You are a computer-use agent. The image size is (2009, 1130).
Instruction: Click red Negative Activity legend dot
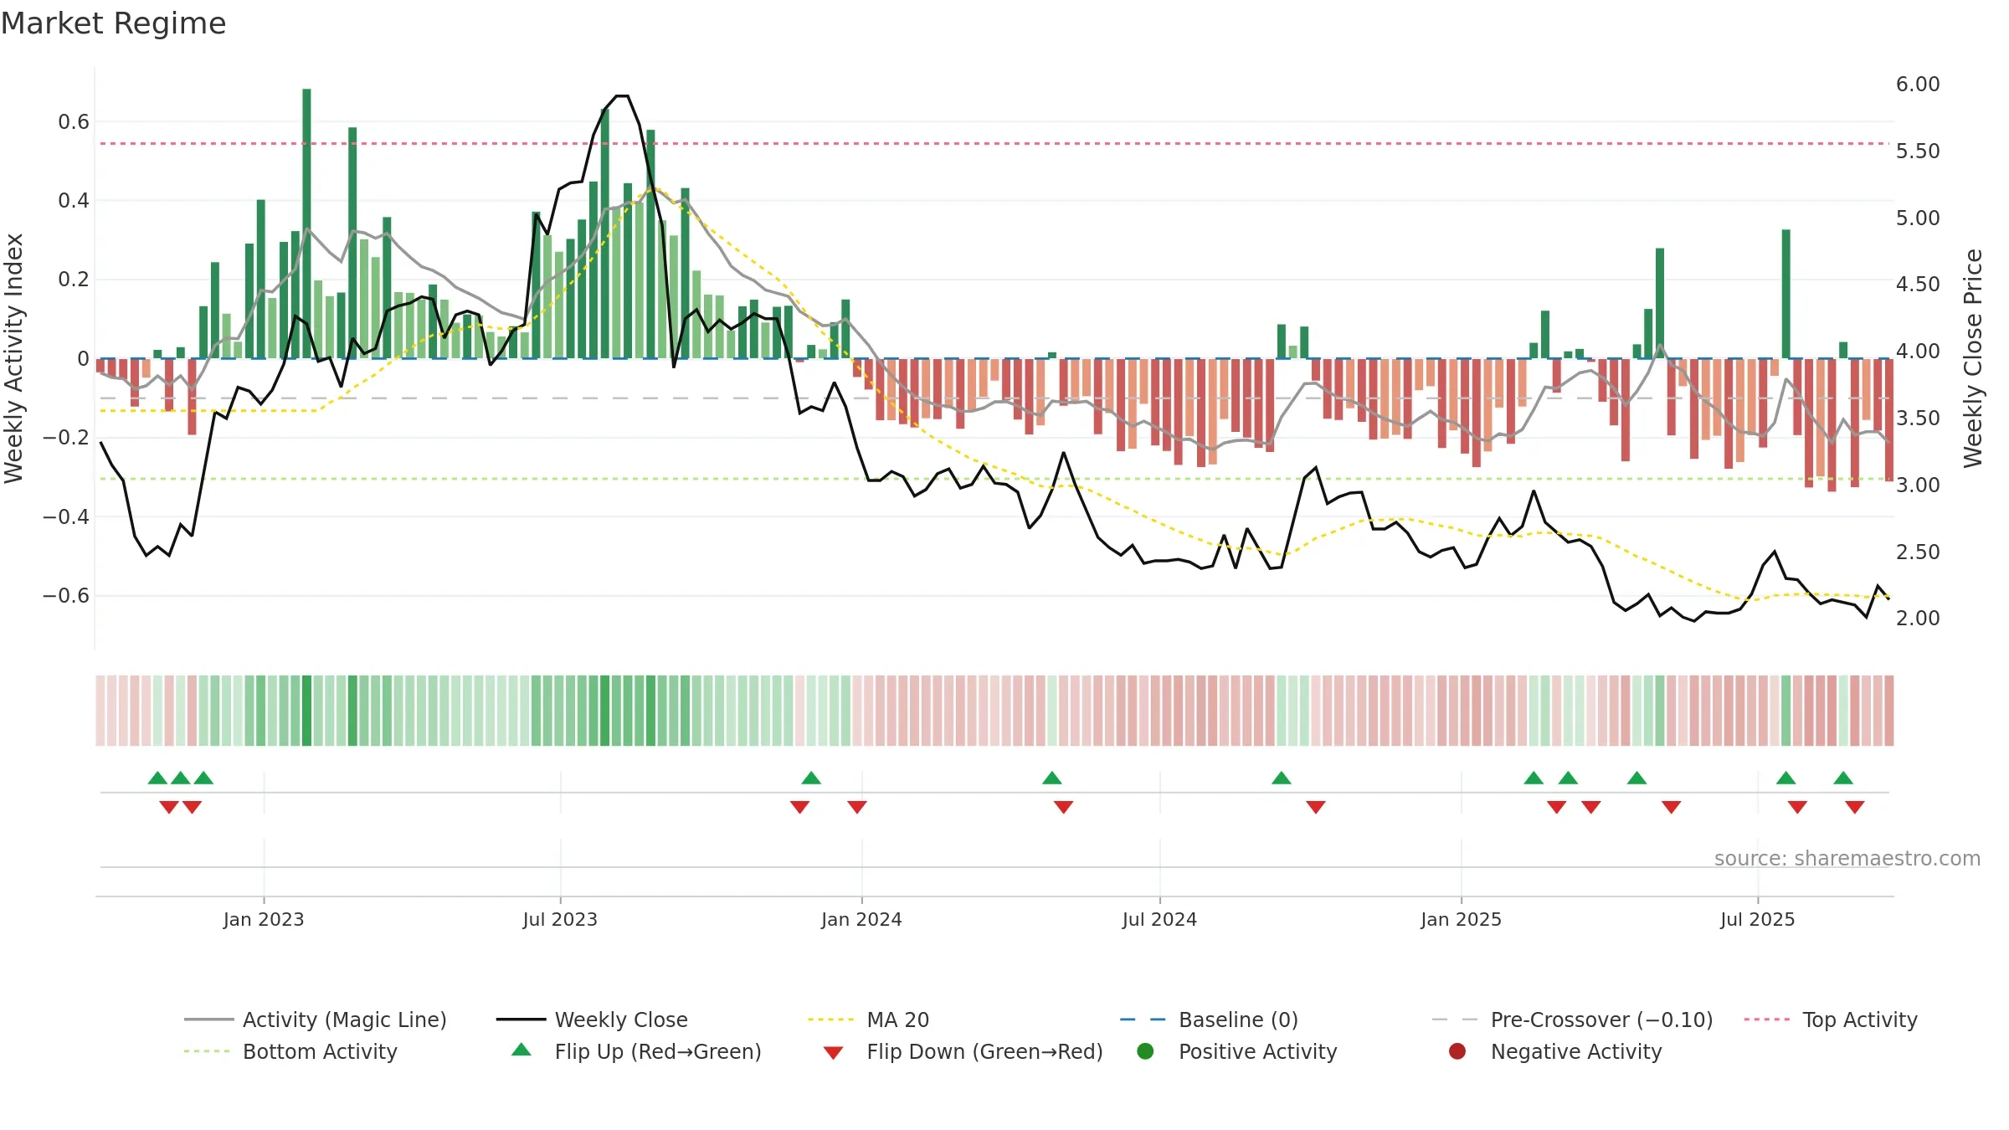[1457, 1050]
